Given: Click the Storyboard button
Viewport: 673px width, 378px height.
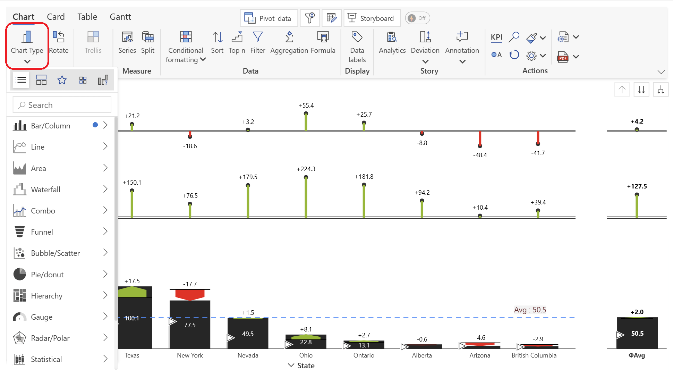Looking at the screenshot, I should click(x=372, y=18).
